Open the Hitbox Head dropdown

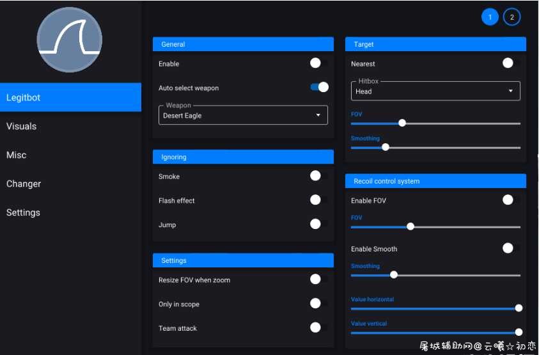pyautogui.click(x=435, y=91)
